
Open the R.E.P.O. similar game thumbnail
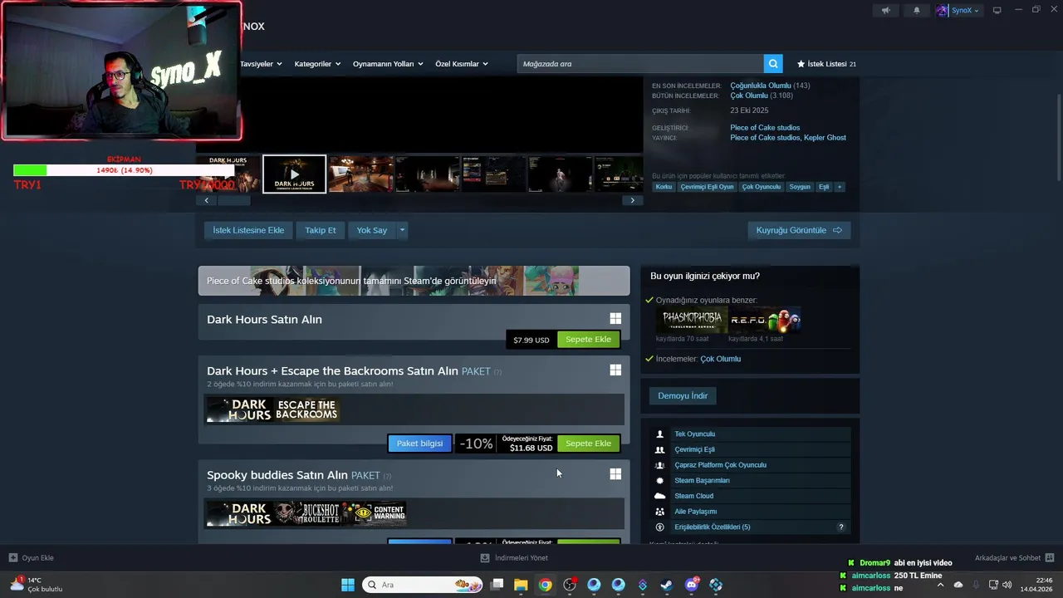(x=765, y=320)
